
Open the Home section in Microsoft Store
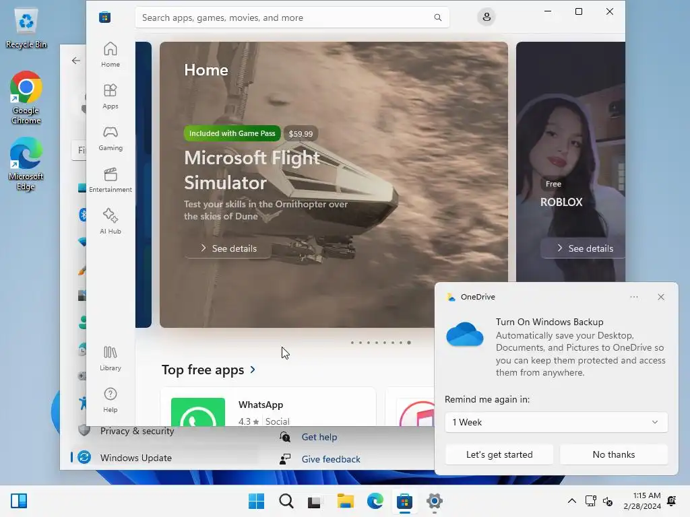[x=110, y=55]
